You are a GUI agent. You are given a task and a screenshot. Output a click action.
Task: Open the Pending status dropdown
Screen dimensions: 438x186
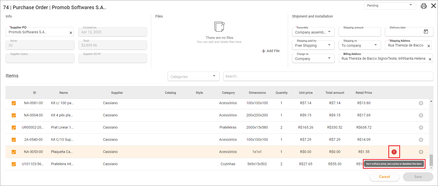pyautogui.click(x=390, y=6)
